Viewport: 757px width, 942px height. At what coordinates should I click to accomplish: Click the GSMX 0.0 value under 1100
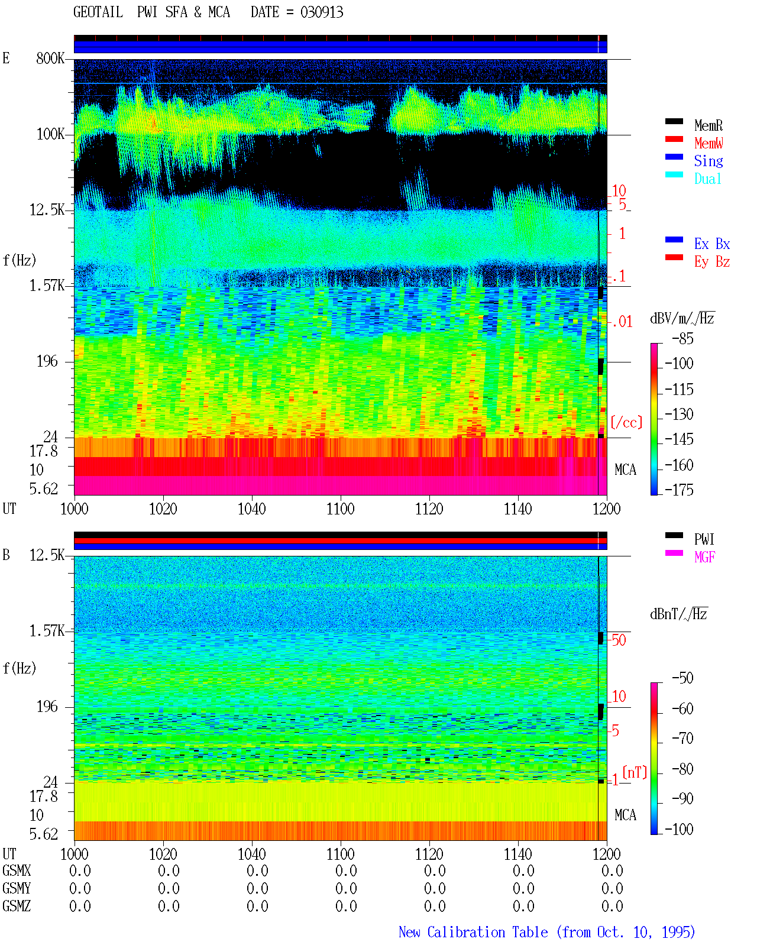(x=346, y=870)
